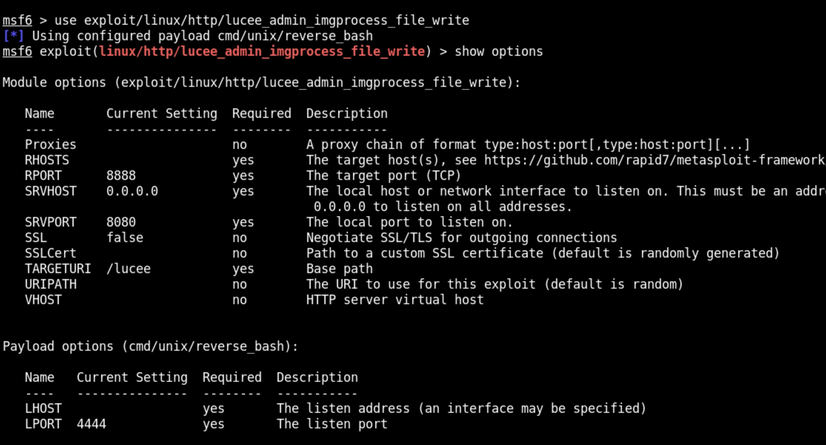This screenshot has height=445, width=826.
Task: Click the 'Module options' heading line
Action: pos(262,82)
